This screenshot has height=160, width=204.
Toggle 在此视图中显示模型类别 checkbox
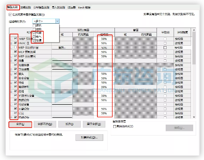10,15
